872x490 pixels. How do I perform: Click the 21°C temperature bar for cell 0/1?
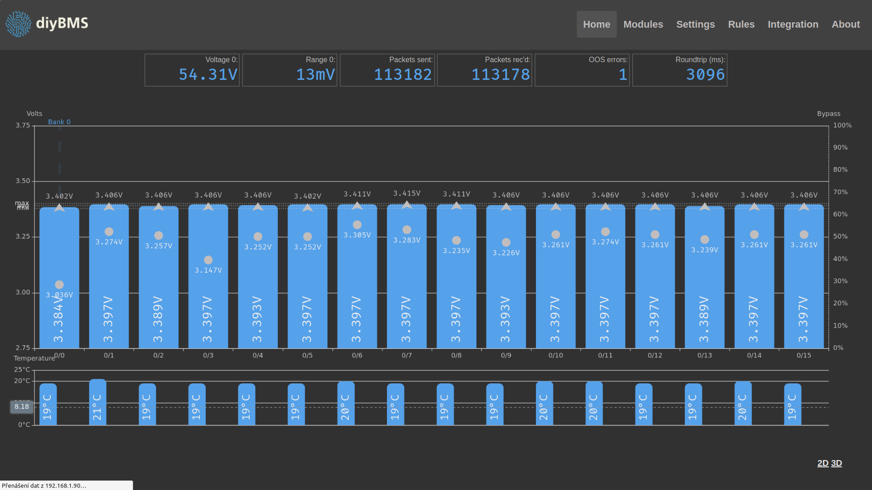98,403
